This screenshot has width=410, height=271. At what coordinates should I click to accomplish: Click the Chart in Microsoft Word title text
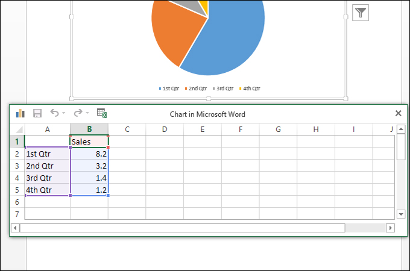(x=207, y=114)
